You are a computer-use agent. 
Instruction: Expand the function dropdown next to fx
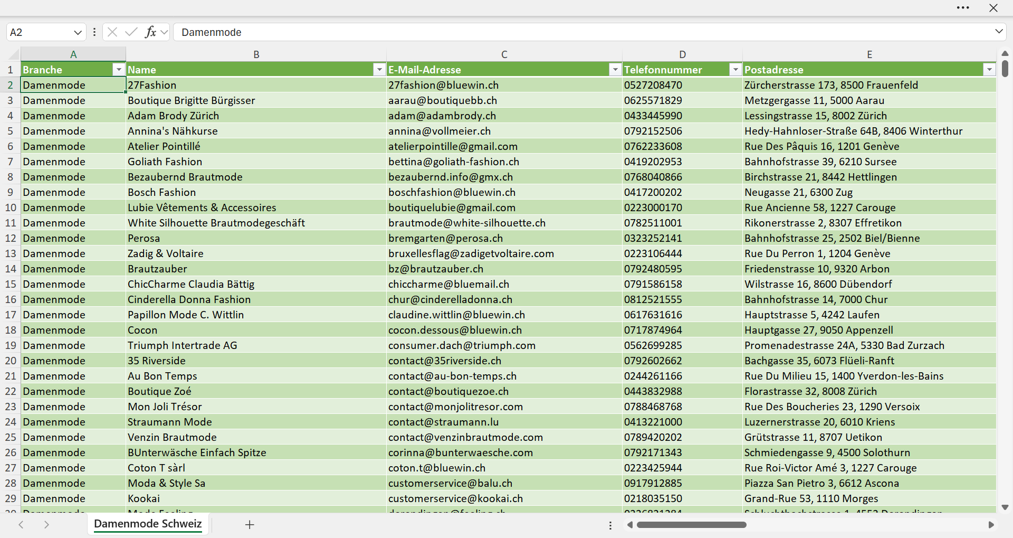[x=164, y=32]
